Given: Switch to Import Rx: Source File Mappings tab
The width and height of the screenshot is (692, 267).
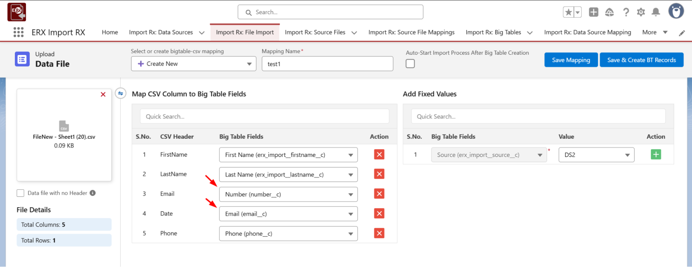Looking at the screenshot, I should pyautogui.click(x=411, y=32).
